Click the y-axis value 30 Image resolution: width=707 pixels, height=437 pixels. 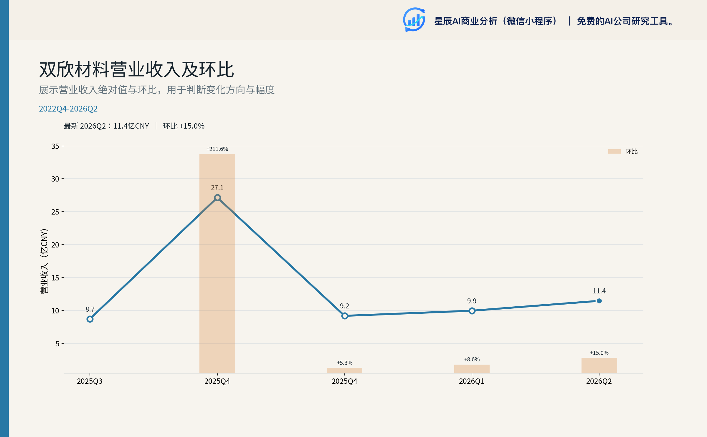coord(55,179)
